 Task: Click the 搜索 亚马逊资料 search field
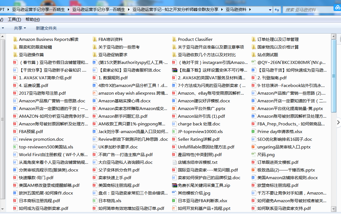[x=308, y=9]
